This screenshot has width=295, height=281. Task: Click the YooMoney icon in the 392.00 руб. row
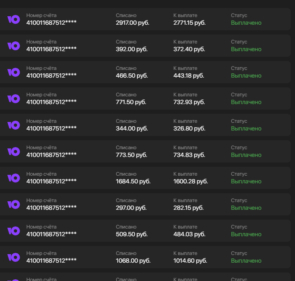[x=14, y=46]
